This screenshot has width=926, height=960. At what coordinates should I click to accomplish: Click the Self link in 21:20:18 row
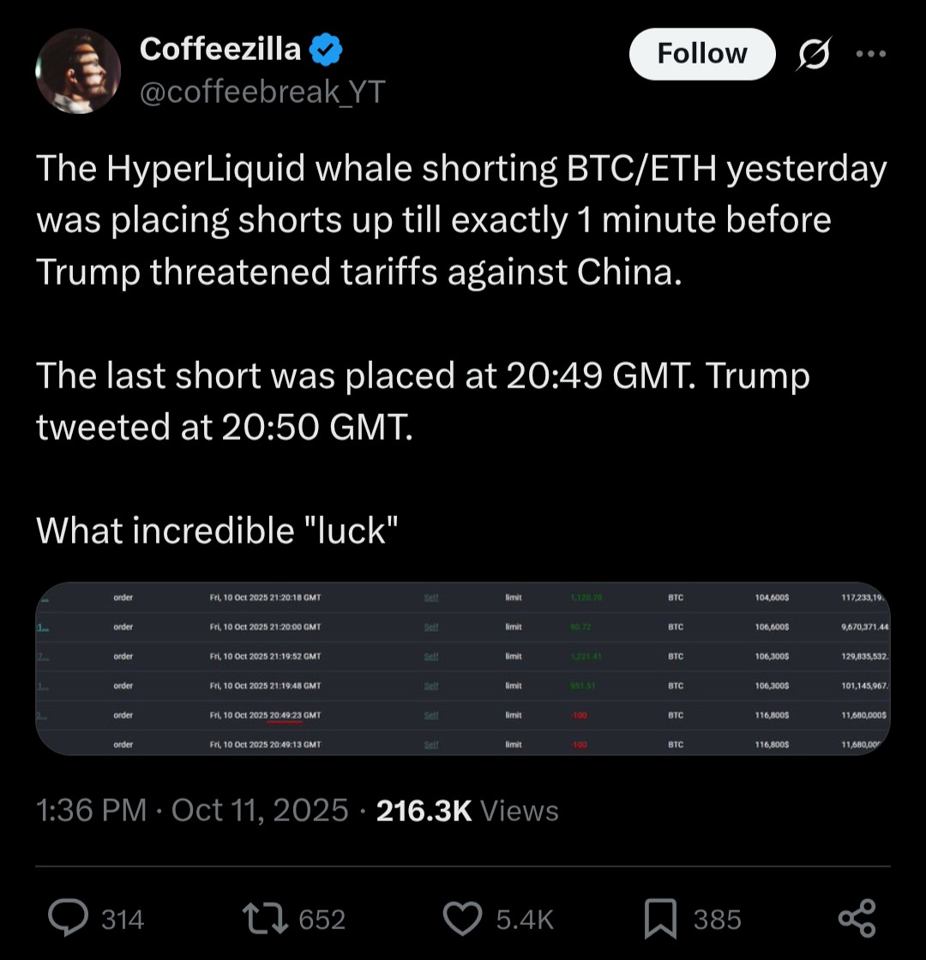coord(431,597)
